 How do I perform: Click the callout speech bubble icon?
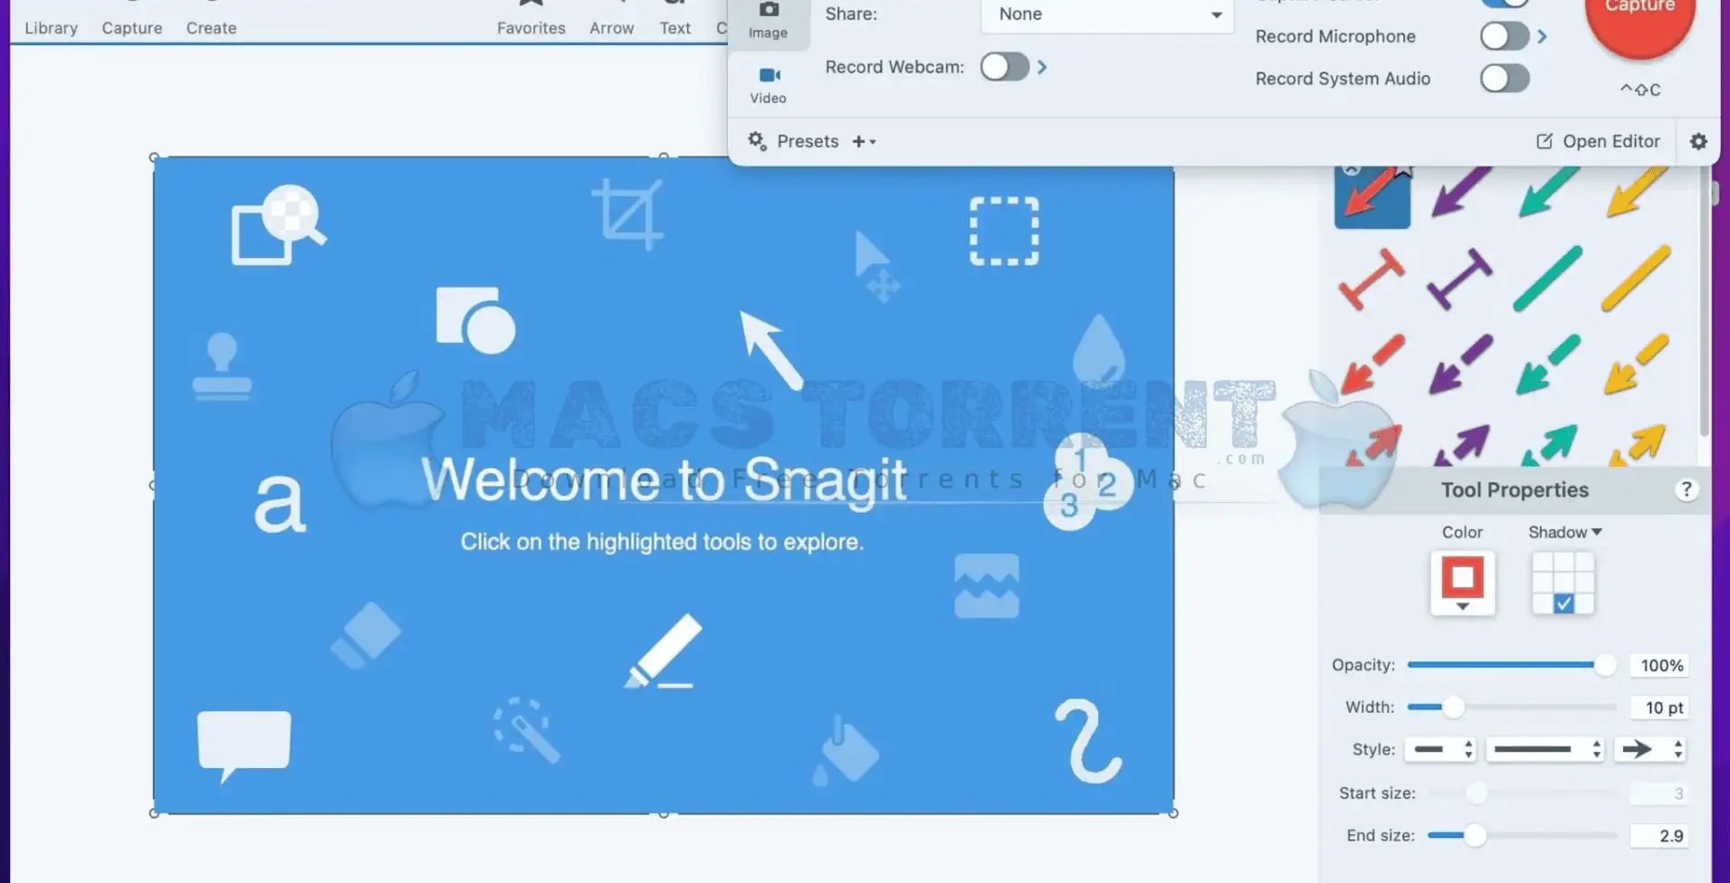[244, 746]
